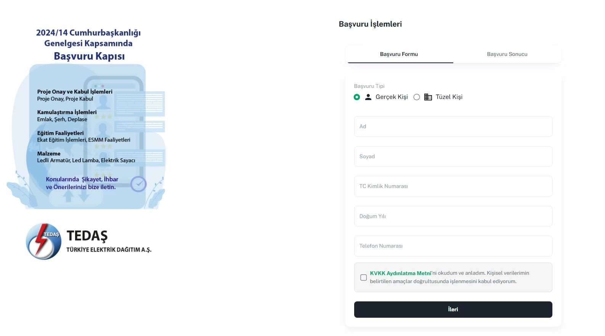Image resolution: width=605 pixels, height=336 pixels.
Task: Click the circled checkmark icon in the illustration
Action: [138, 184]
